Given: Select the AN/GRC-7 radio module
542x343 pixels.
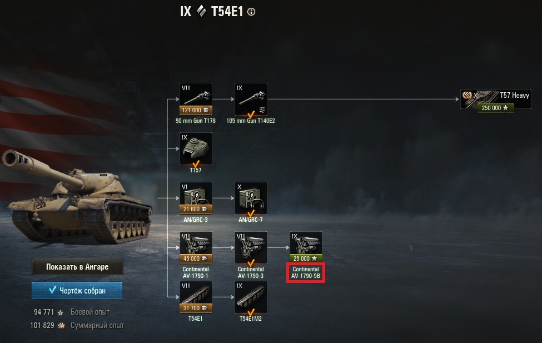Looking at the screenshot, I should point(251,198).
